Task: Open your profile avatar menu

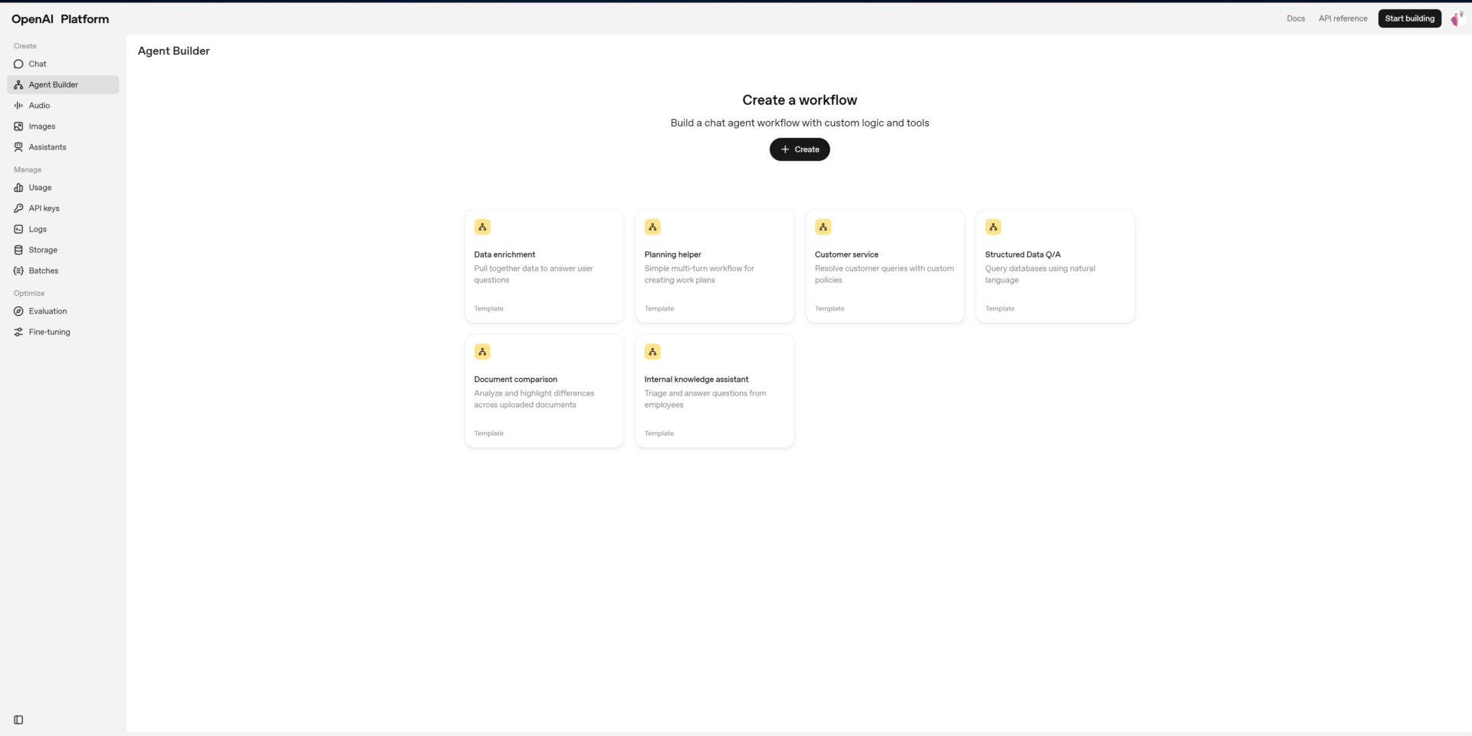Action: point(1457,18)
